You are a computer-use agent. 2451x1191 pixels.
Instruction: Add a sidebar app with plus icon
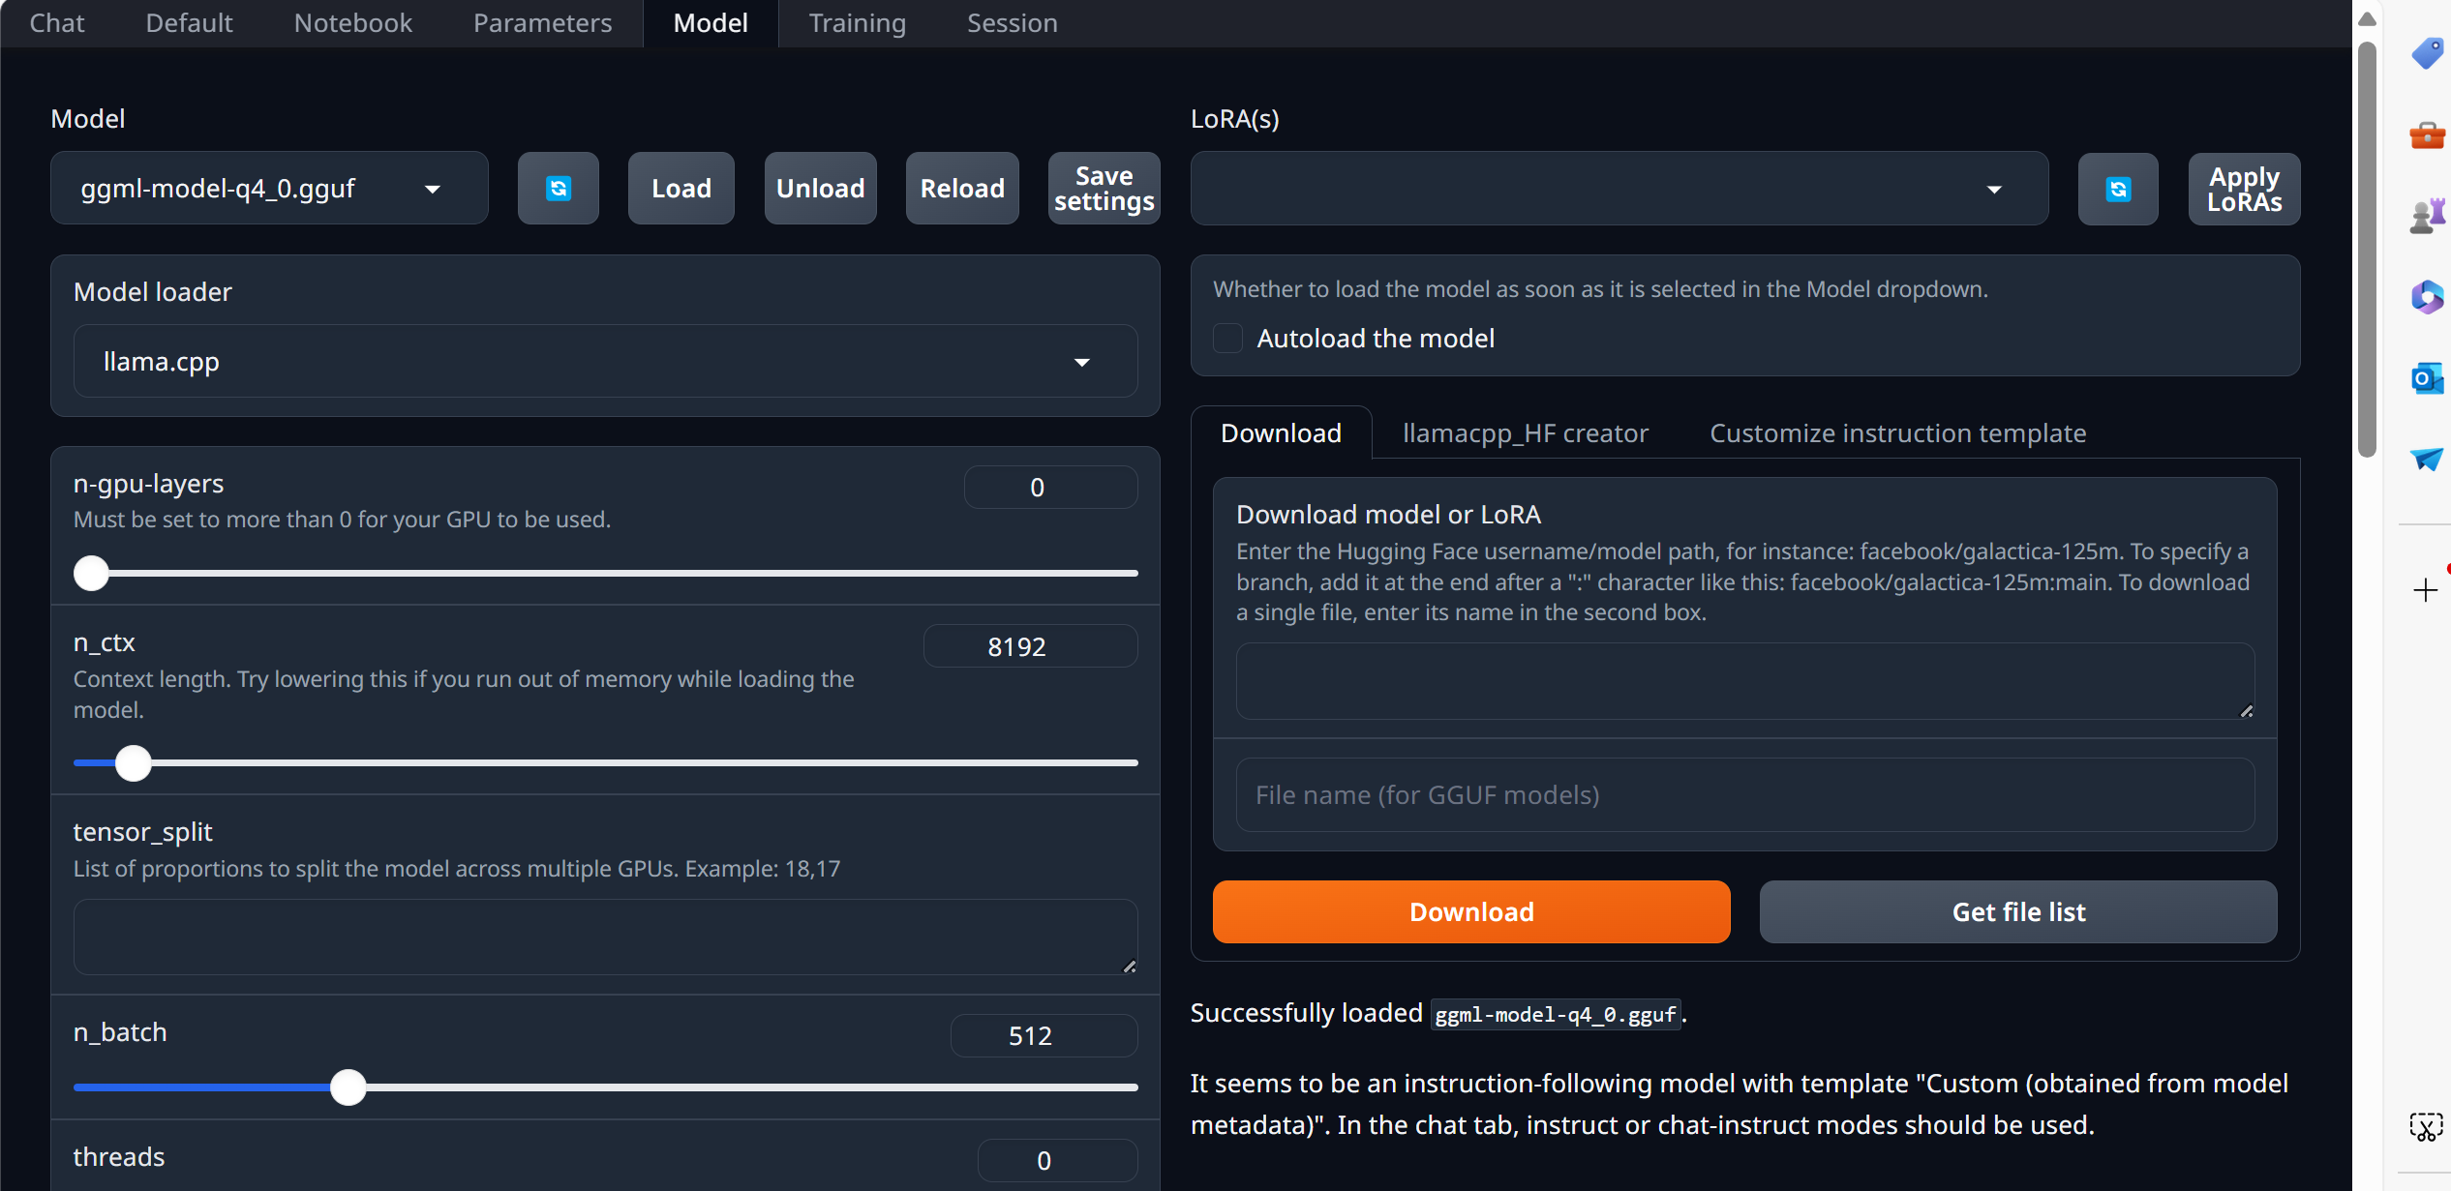coord(2425,589)
